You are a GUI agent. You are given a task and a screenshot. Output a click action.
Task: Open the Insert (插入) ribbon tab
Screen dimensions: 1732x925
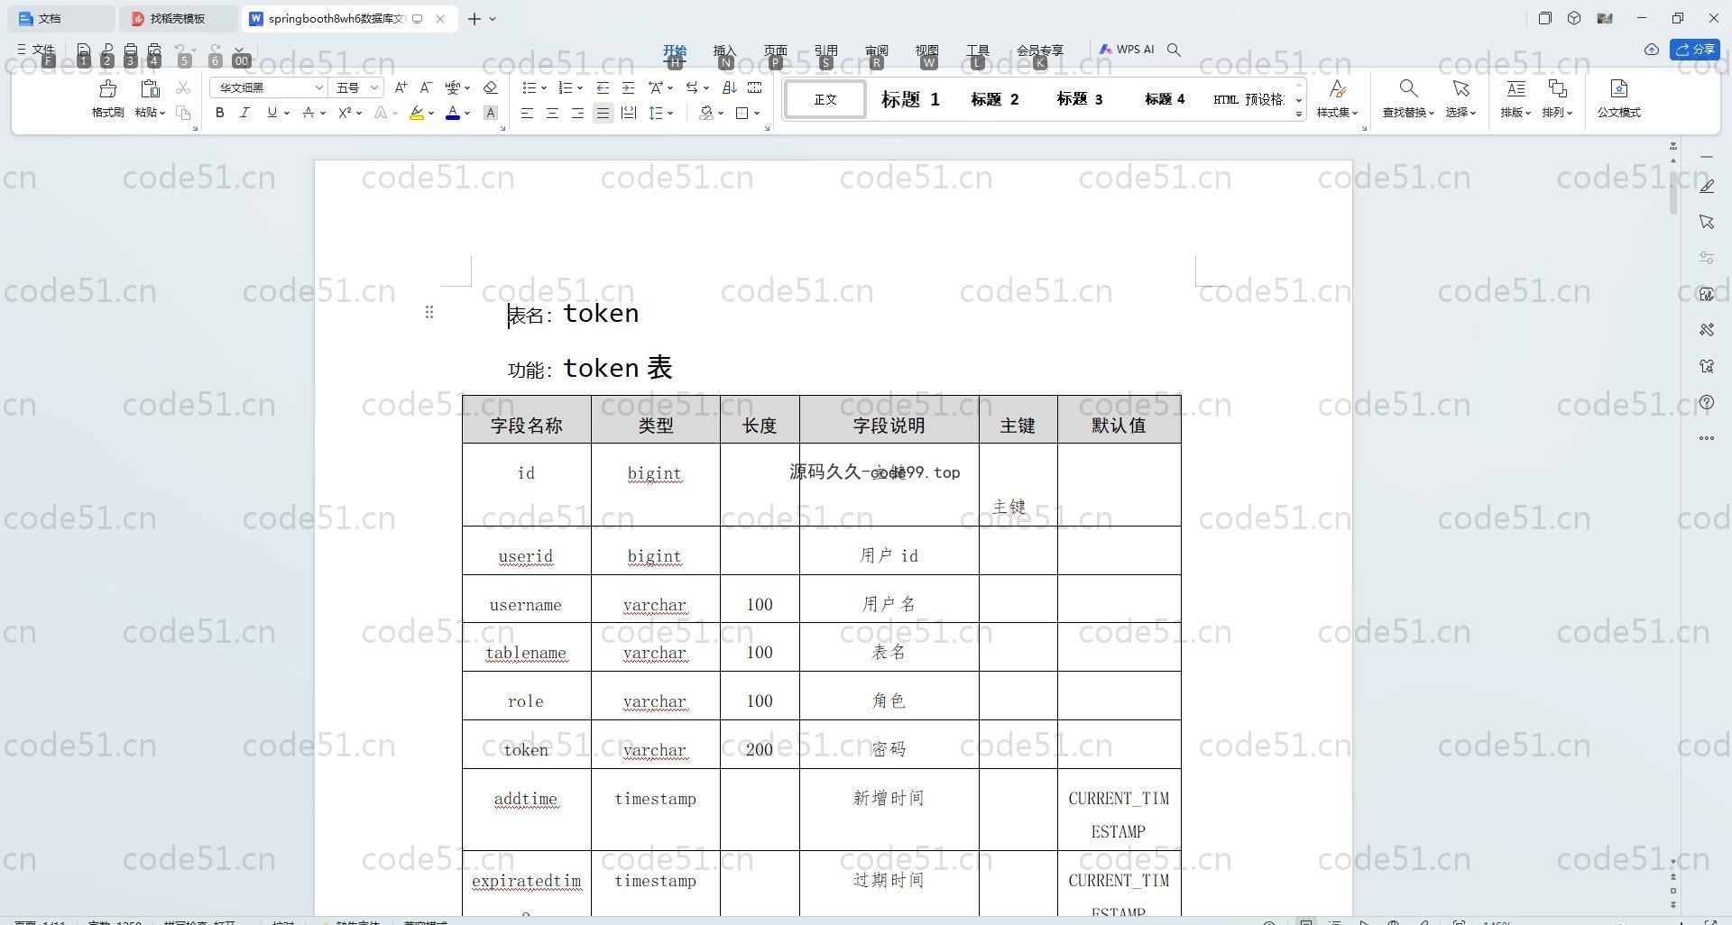(724, 50)
